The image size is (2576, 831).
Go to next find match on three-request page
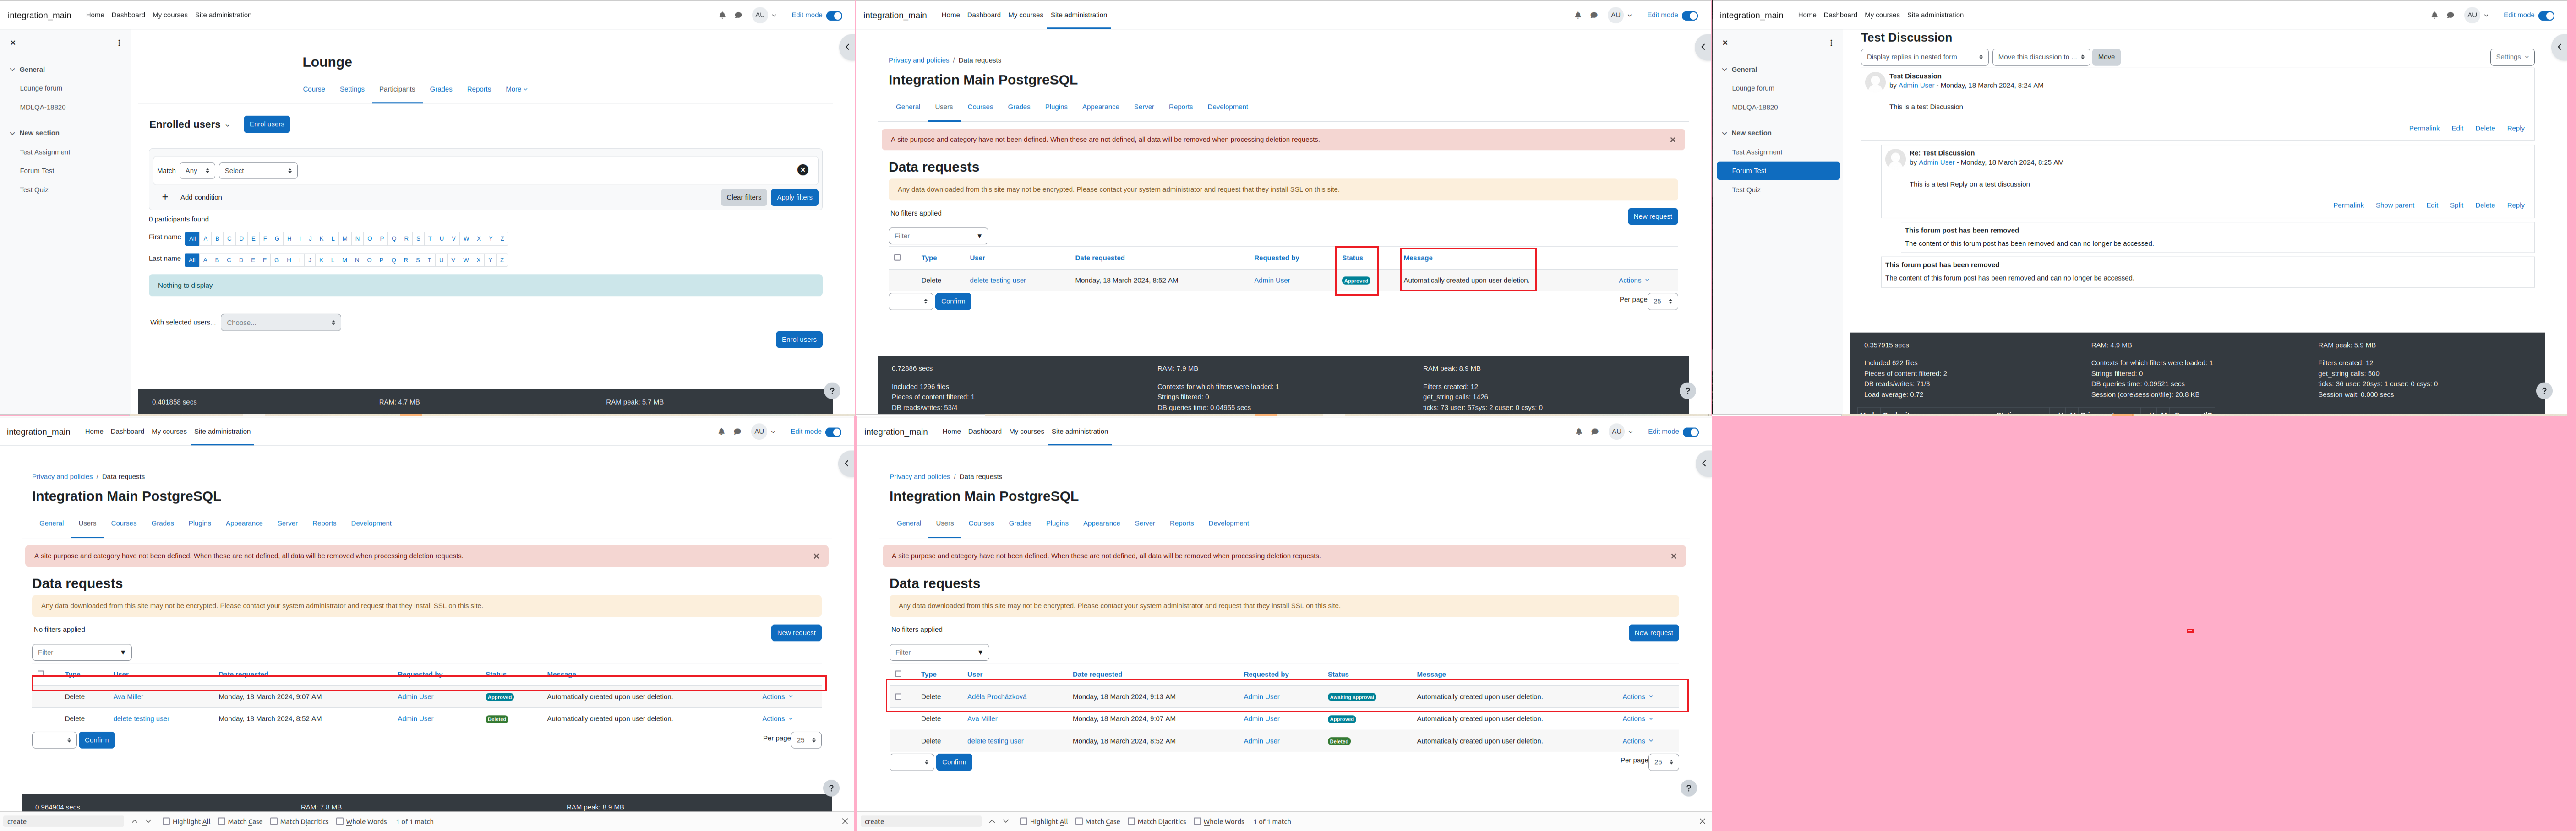click(1006, 822)
